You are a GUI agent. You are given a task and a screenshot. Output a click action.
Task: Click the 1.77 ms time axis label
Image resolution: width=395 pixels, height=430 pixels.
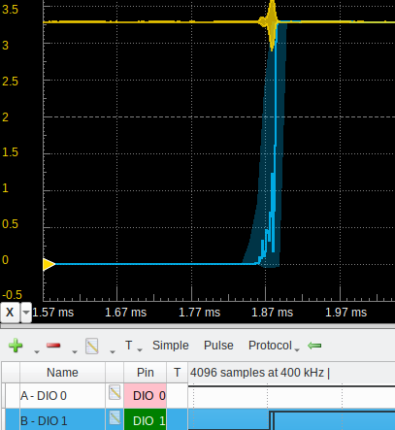(x=200, y=313)
